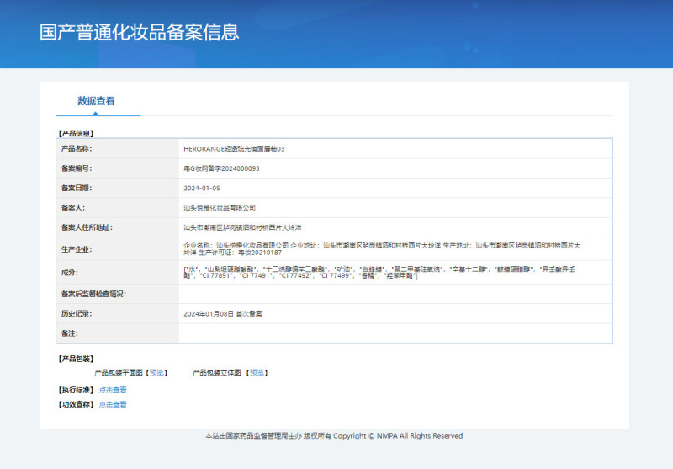
Task: Click the 成分 label cell
Action: (x=118, y=272)
